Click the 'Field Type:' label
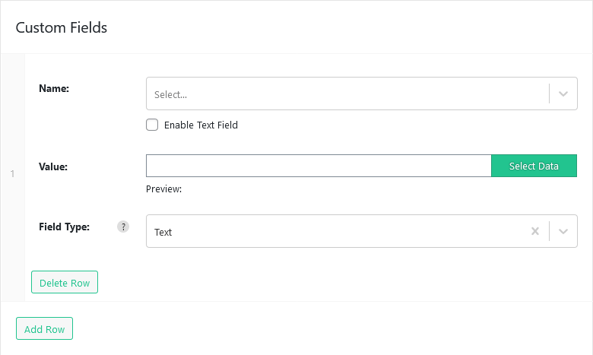Viewport: 593px width, 355px height. click(65, 227)
